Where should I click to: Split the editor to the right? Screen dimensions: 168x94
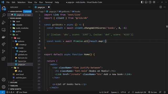pyautogui.click(x=161, y=7)
